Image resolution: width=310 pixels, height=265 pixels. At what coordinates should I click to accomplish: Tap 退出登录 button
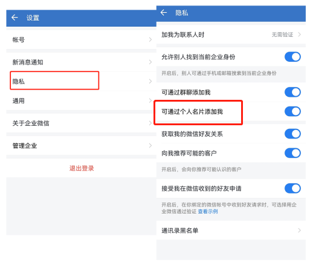click(82, 168)
